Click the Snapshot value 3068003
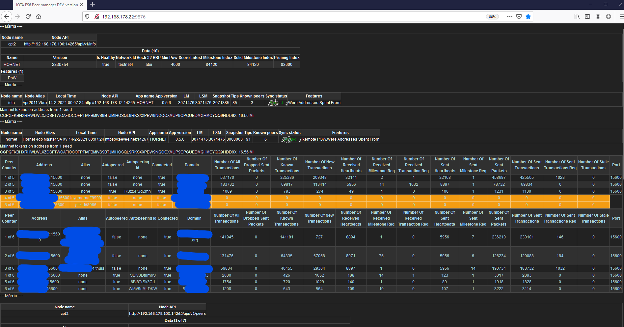The image size is (624, 327). (234, 139)
